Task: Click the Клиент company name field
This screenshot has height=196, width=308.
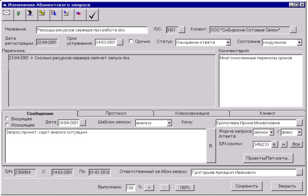Action: 250,30
